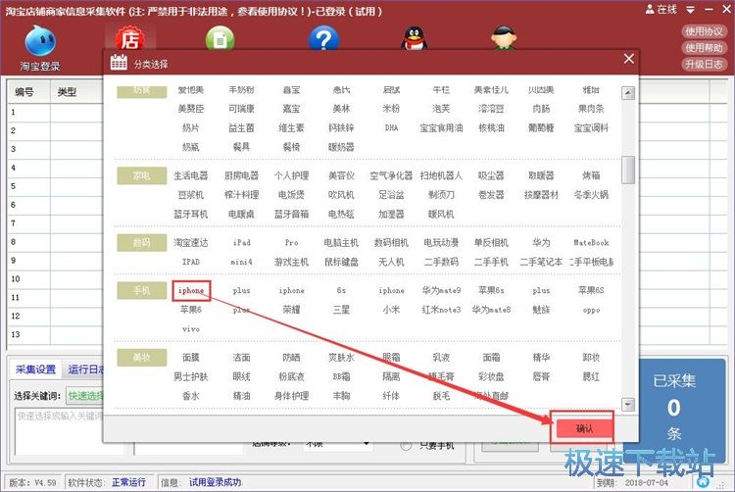
Task: Click the 试用登录成功 status message
Action: coord(216,482)
